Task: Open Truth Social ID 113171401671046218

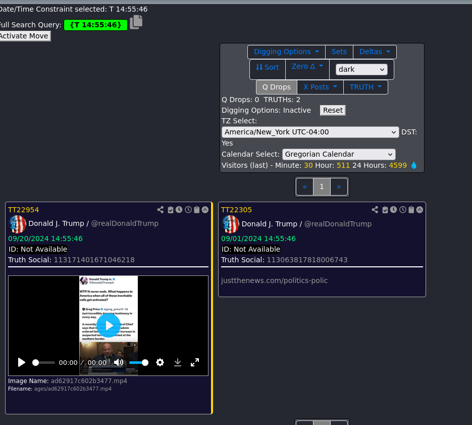Action: click(94, 260)
